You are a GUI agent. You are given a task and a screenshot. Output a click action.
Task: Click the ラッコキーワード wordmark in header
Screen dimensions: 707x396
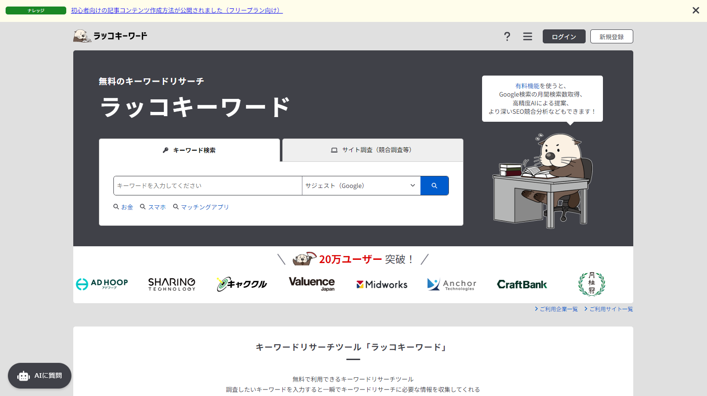pyautogui.click(x=120, y=36)
